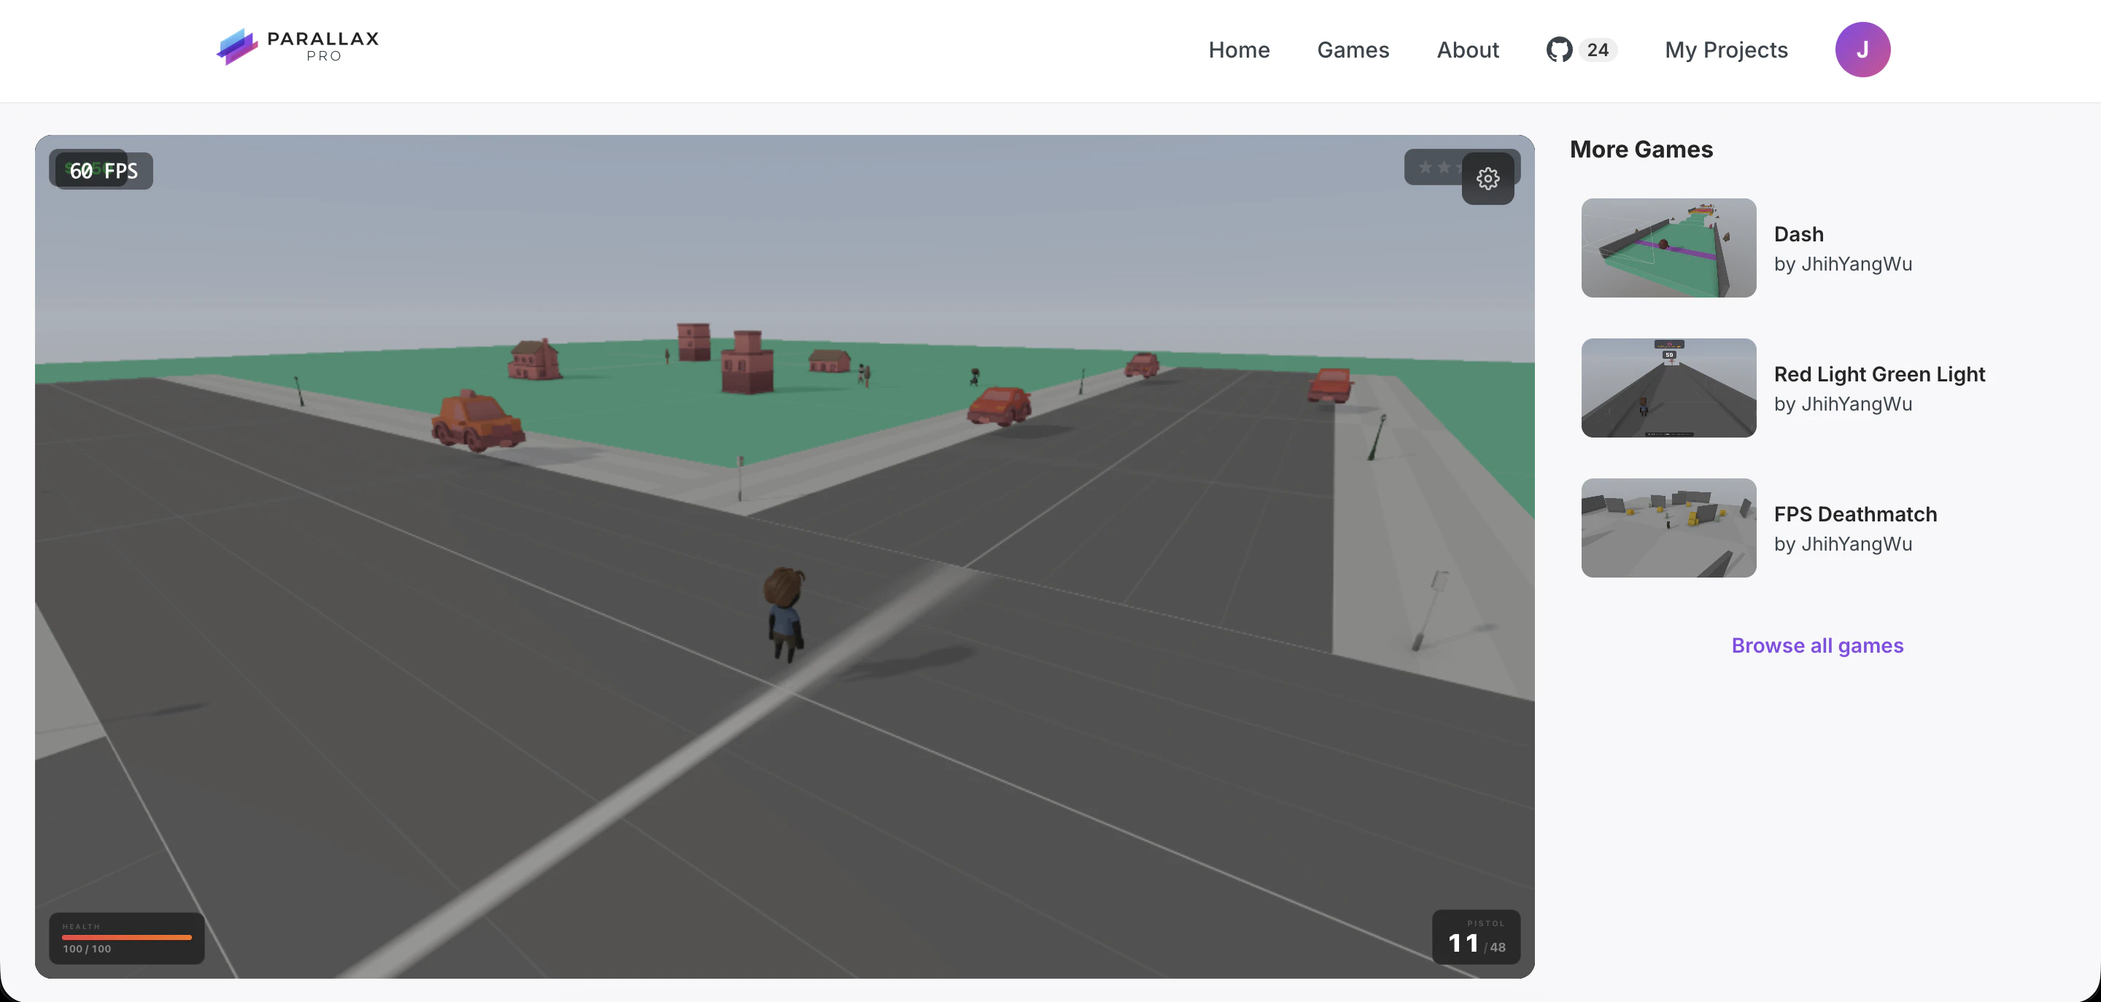Viewport: 2101px width, 1002px height.
Task: Click the GitHub stars count badge showing 24
Action: click(x=1598, y=50)
